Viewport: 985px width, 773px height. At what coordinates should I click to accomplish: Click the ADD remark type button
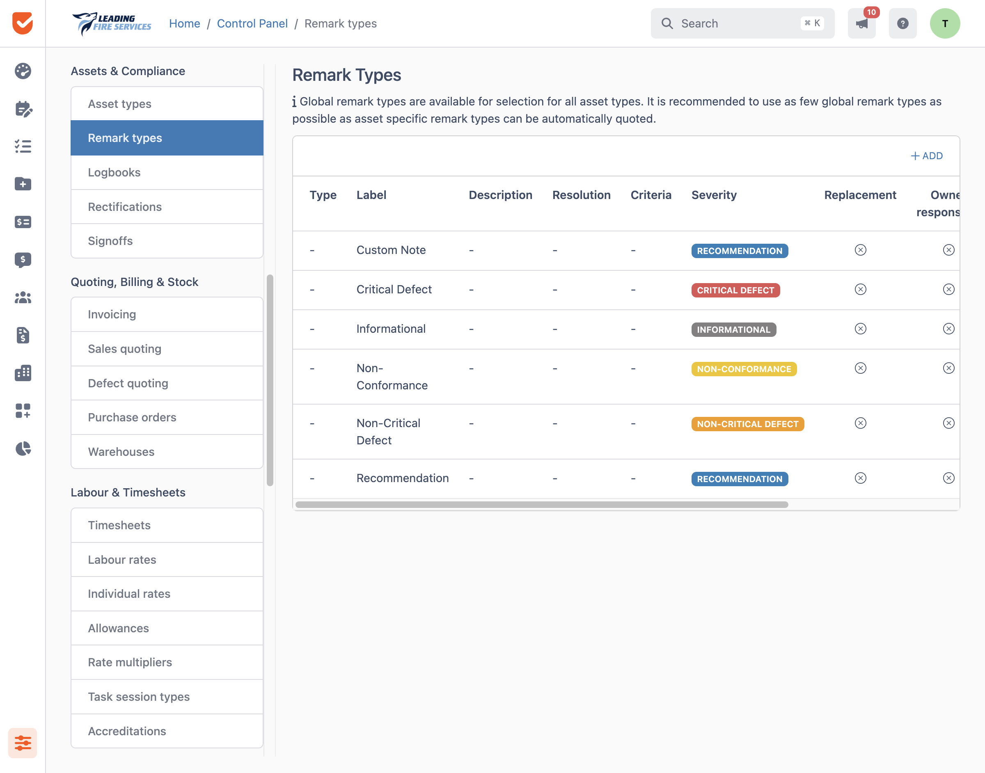pos(926,156)
